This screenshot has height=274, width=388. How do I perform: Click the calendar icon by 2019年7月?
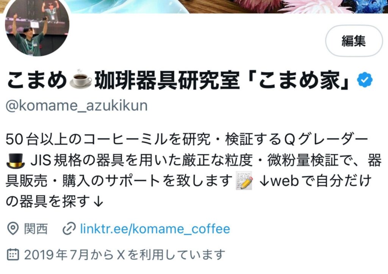13,255
